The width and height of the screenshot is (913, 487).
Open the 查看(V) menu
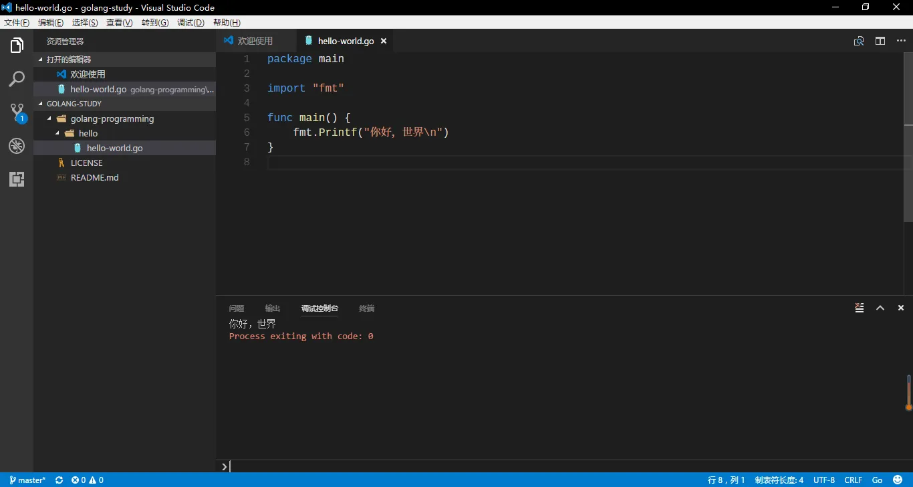click(120, 22)
